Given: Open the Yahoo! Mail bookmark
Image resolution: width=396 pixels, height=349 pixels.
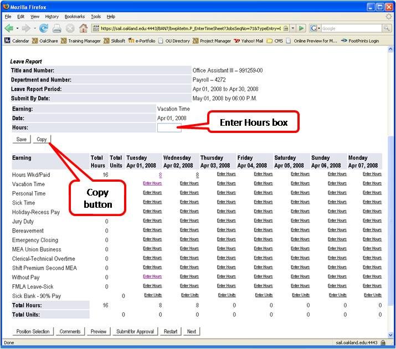Looking at the screenshot, I should pos(248,40).
